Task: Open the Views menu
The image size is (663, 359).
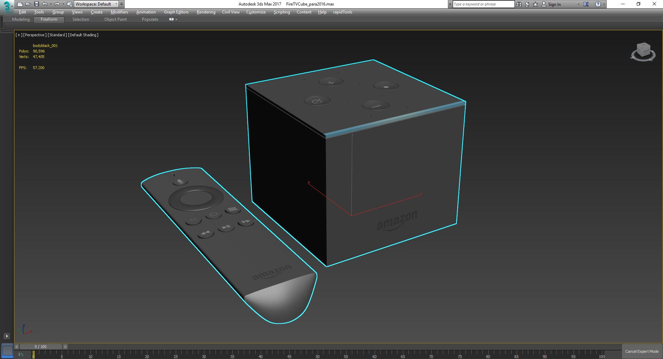Action: coord(77,12)
